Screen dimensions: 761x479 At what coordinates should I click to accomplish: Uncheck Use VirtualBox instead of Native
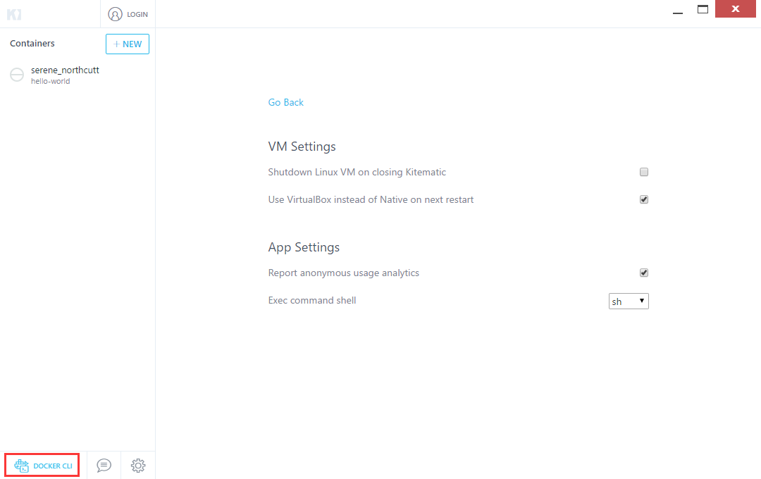pos(644,199)
